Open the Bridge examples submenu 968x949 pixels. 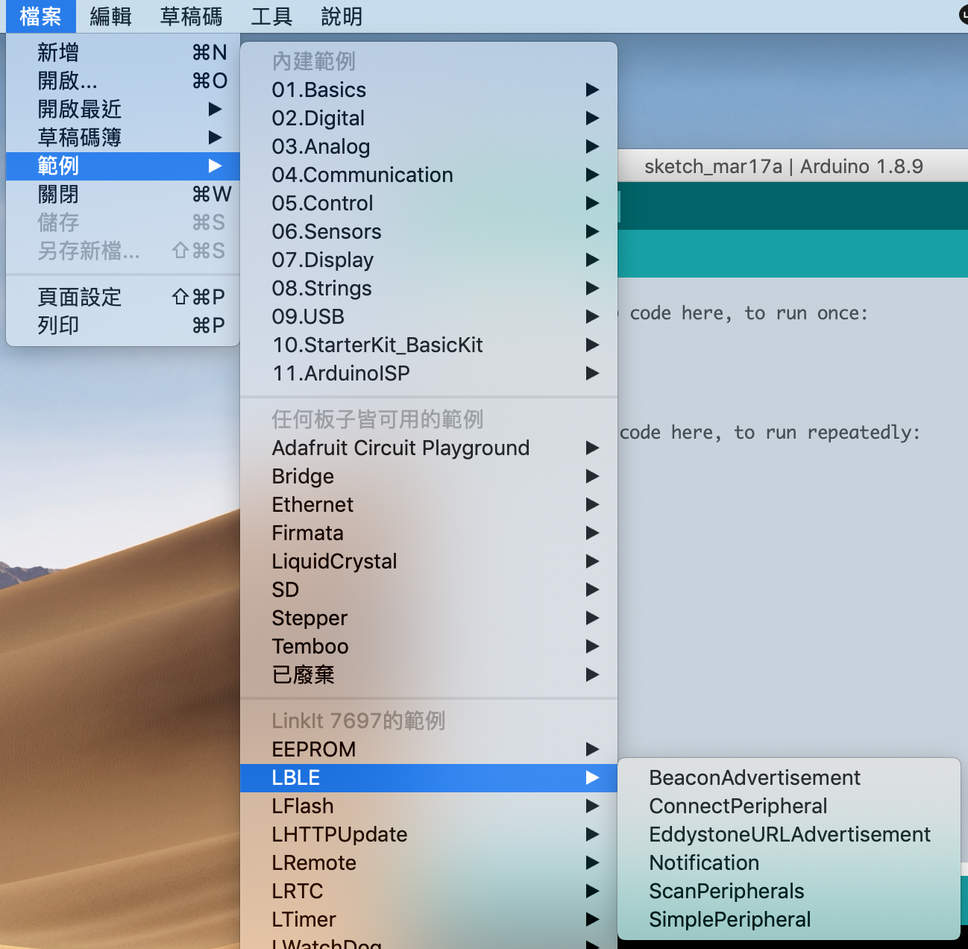pos(429,476)
